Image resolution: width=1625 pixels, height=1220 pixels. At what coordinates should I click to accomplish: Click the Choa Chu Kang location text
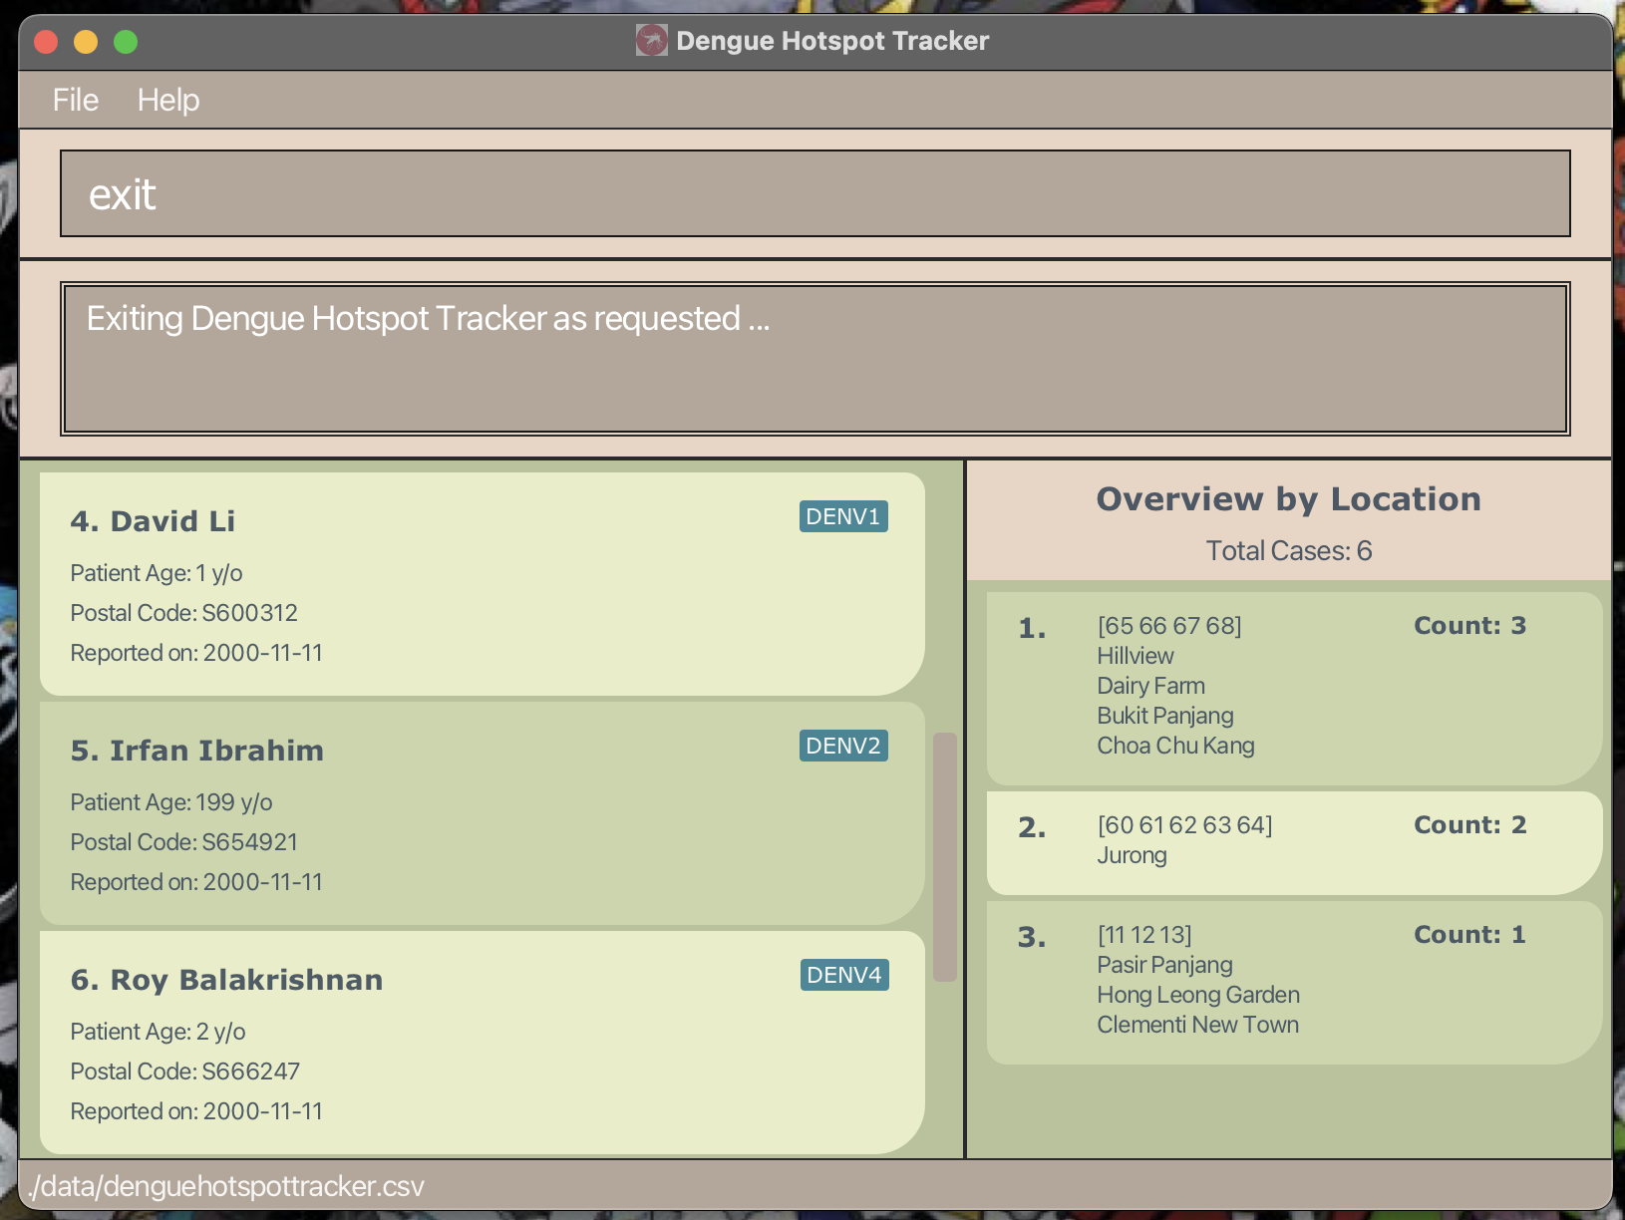[1176, 746]
